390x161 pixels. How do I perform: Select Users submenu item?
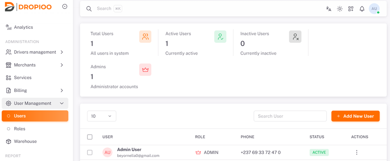pyautogui.click(x=35, y=116)
